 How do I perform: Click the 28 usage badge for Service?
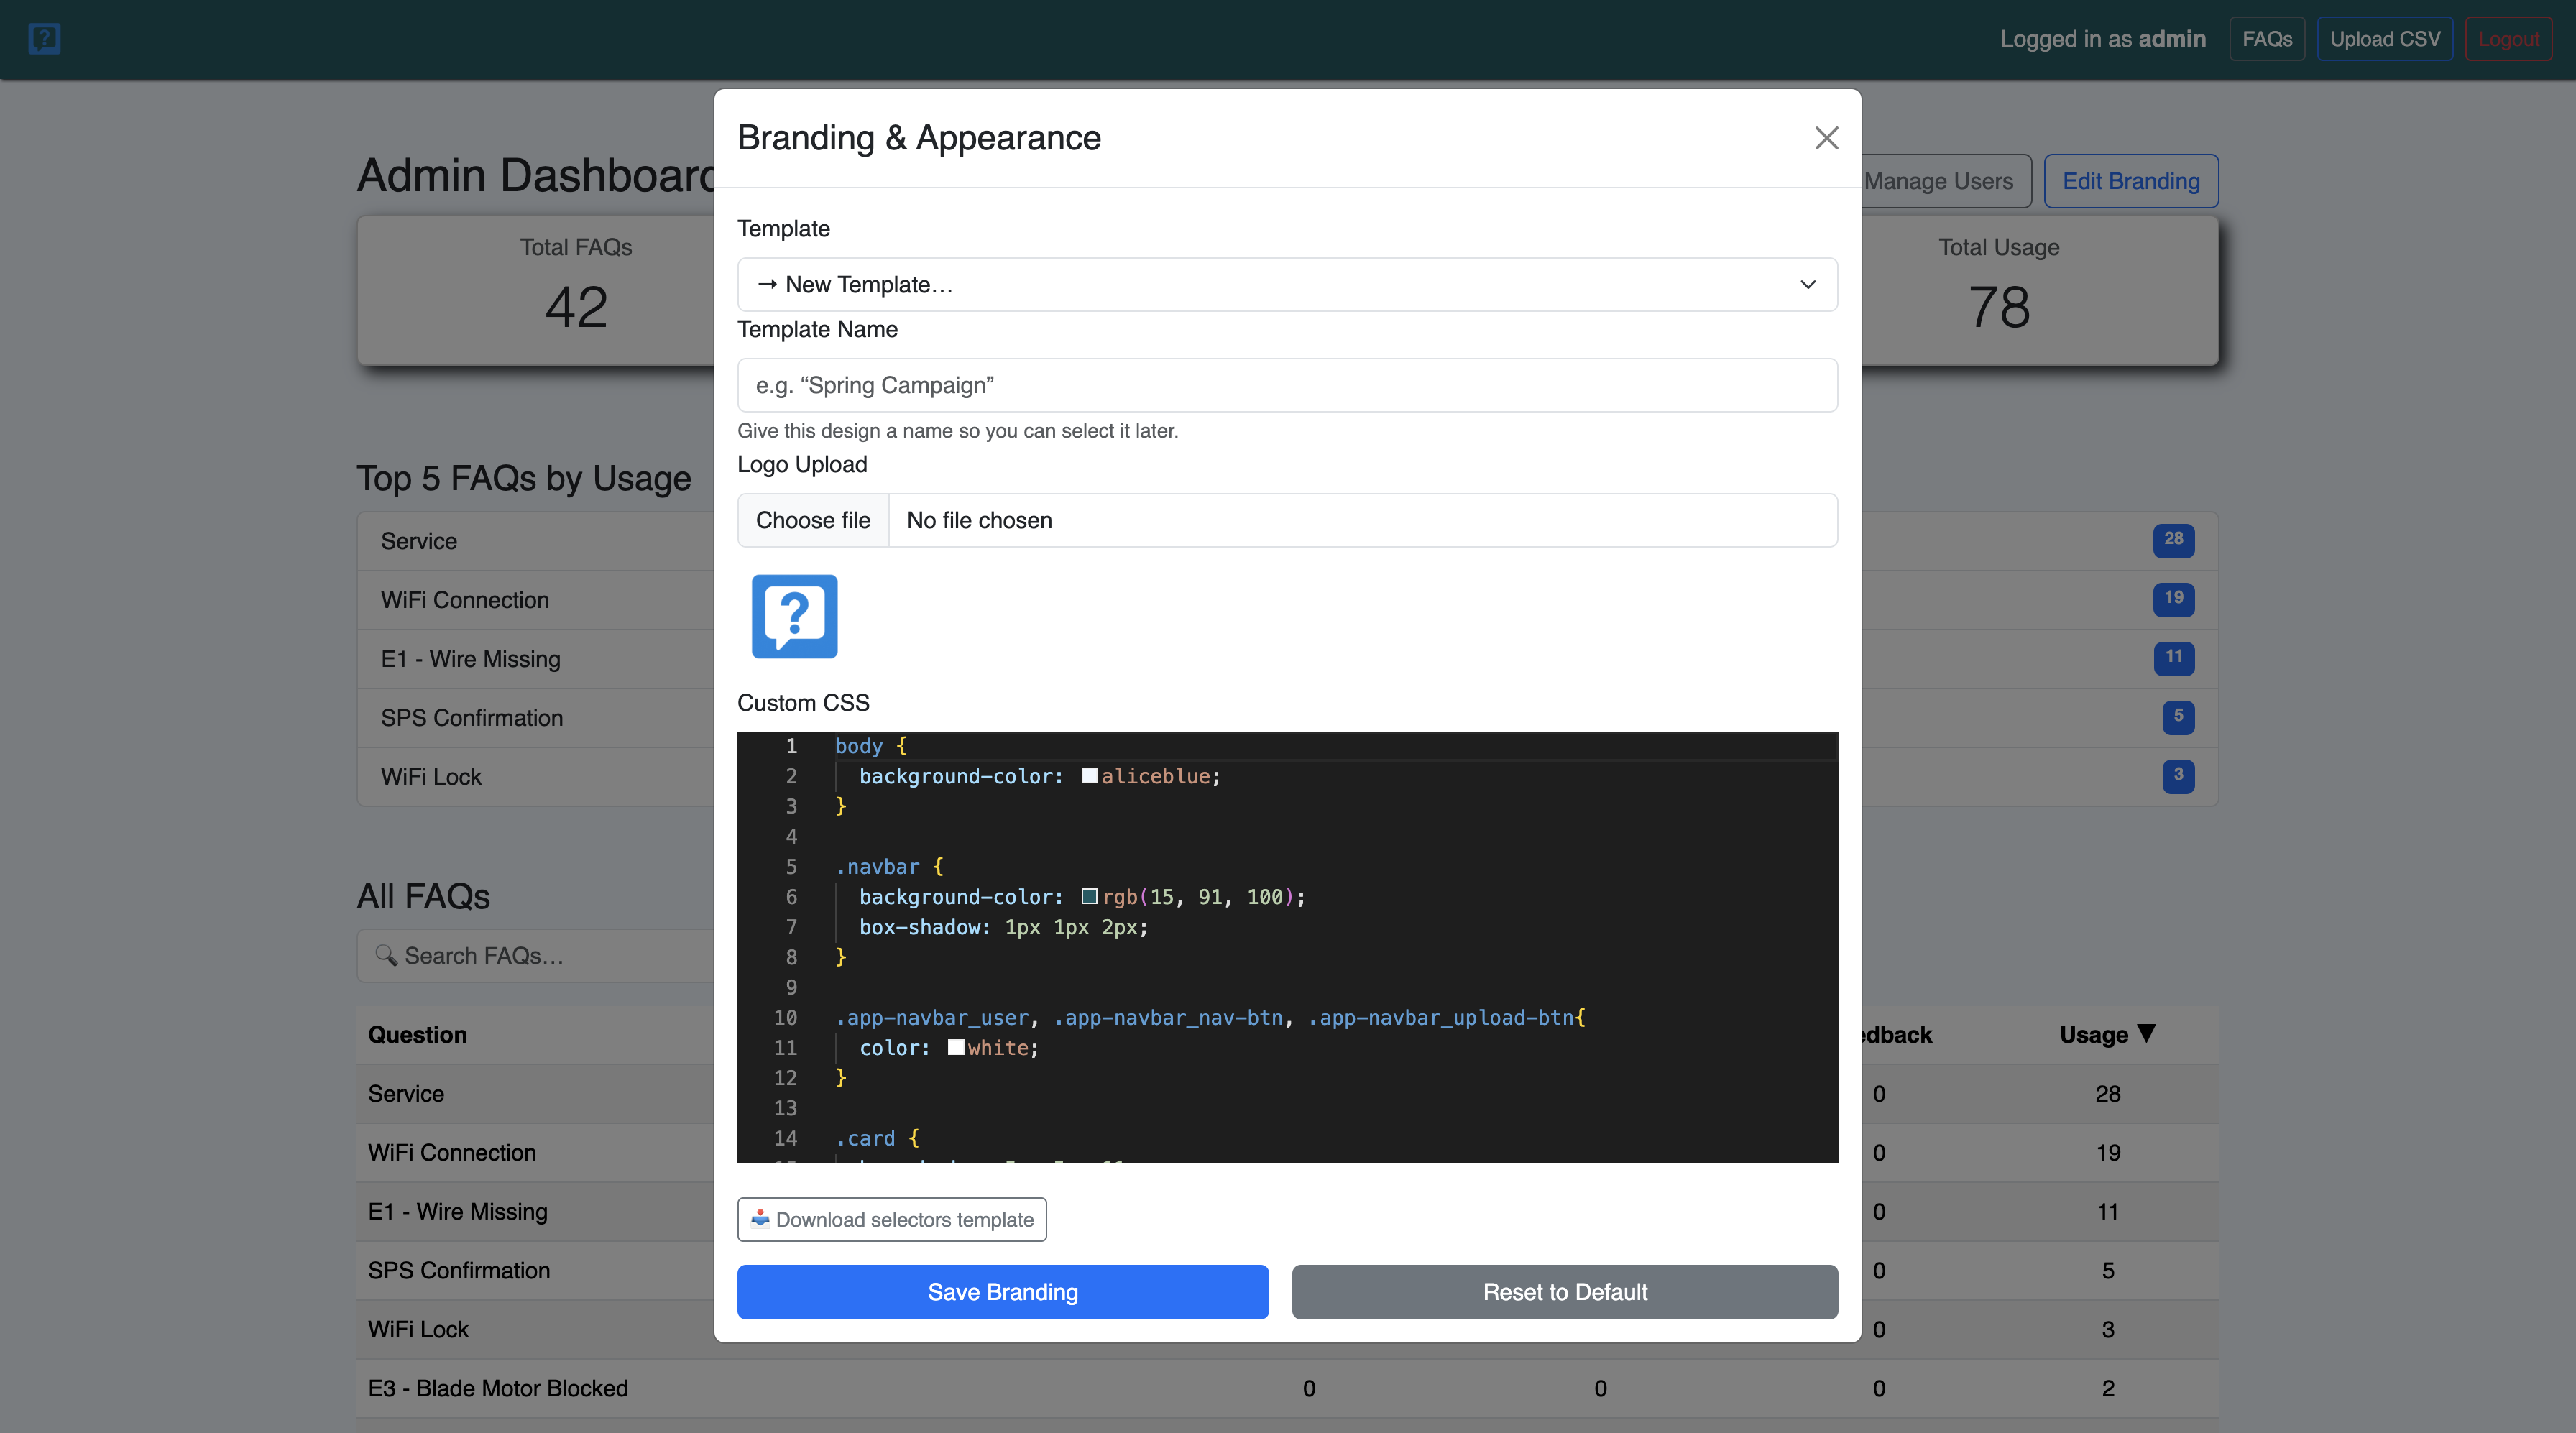click(2173, 540)
